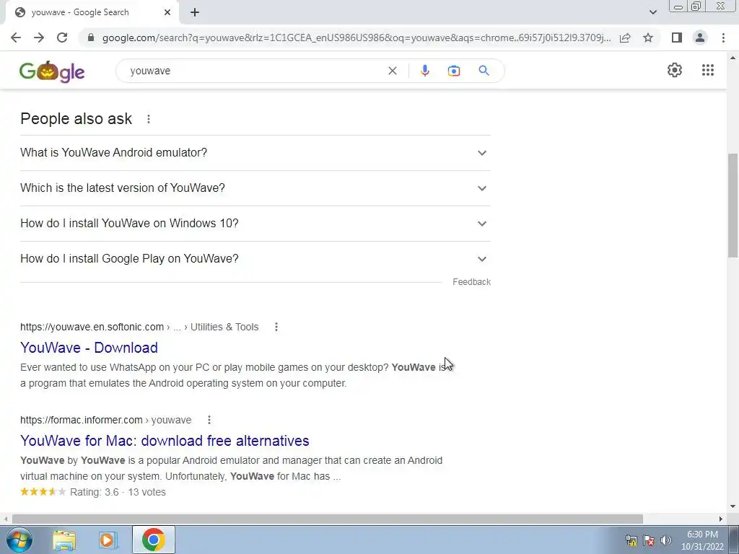Open the "YouWave - Download" result

(x=89, y=348)
